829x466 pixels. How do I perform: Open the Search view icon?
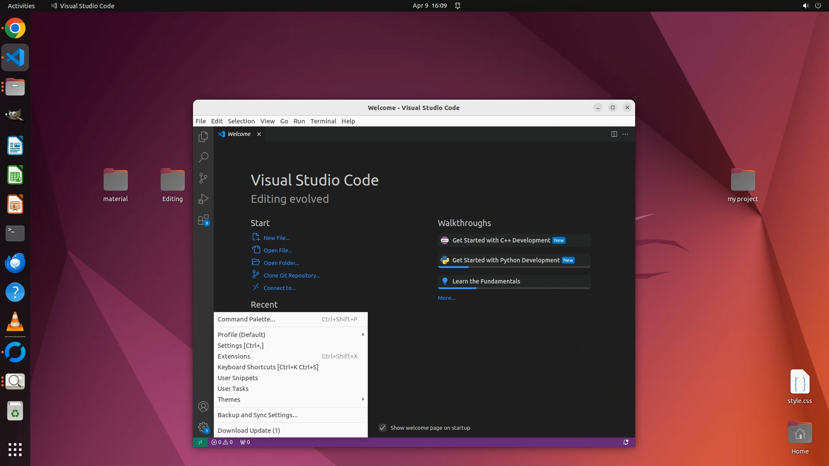click(203, 157)
